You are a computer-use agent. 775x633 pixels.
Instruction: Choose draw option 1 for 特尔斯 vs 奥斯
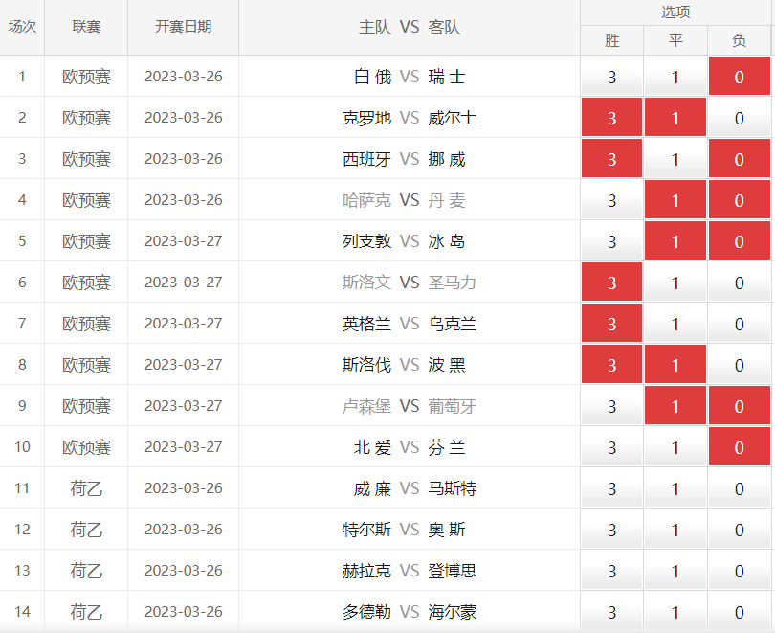(x=675, y=530)
